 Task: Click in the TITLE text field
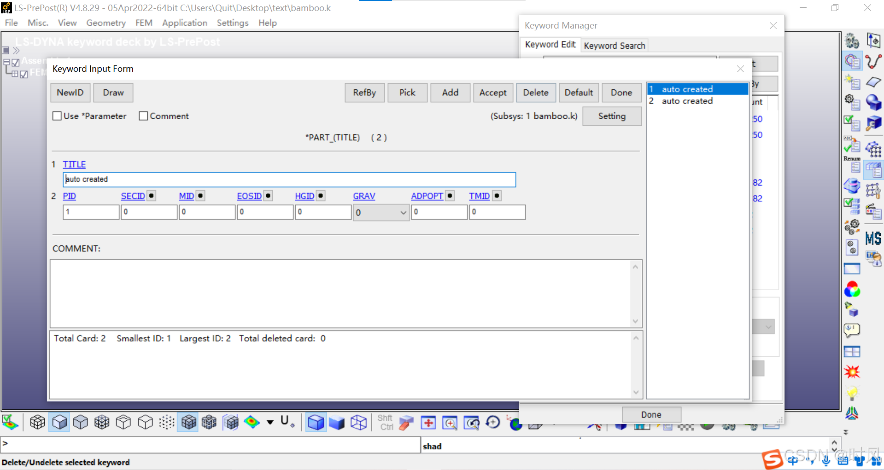[289, 180]
